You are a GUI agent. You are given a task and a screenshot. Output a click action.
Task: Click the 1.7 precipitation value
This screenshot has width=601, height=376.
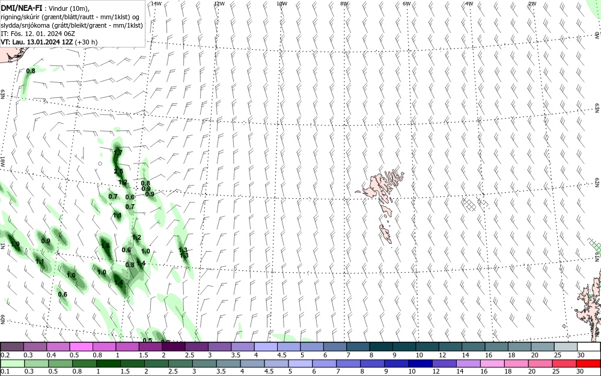coord(118,153)
